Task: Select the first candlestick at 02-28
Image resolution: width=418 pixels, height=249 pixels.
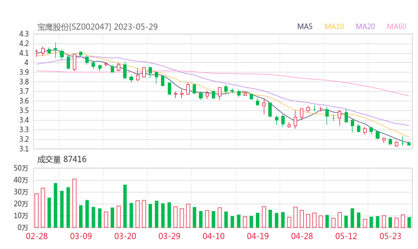Action: point(37,53)
